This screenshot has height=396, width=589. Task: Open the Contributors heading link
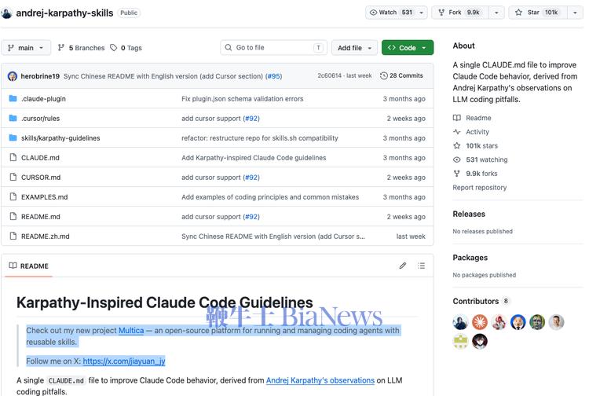pos(476,301)
